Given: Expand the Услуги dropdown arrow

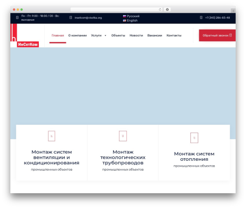Looking at the screenshot, I should point(105,35).
